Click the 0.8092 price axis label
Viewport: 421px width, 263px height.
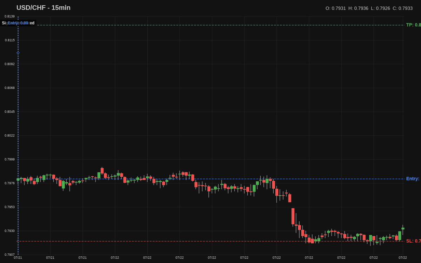9,64
